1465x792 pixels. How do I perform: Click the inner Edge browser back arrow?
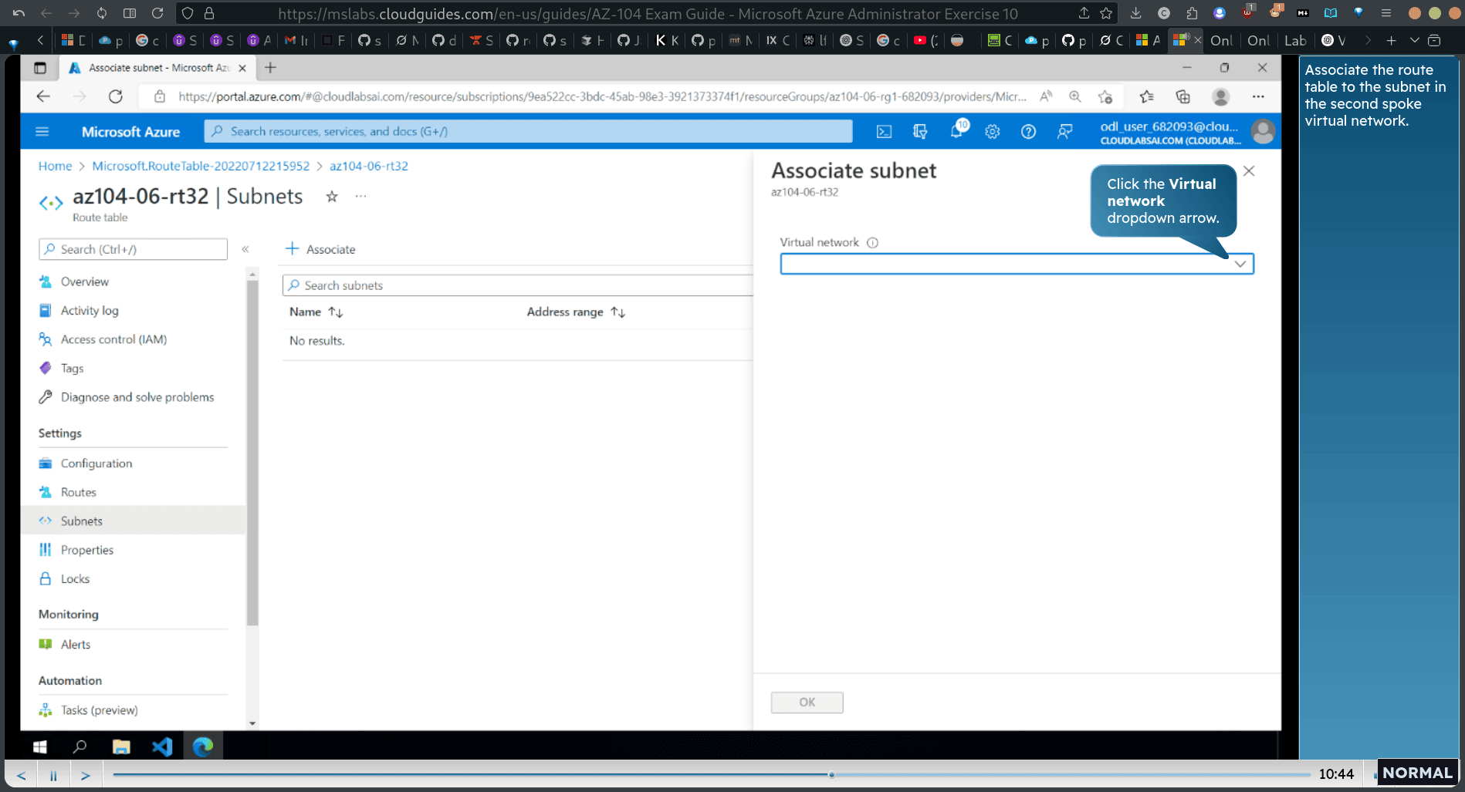pos(43,96)
